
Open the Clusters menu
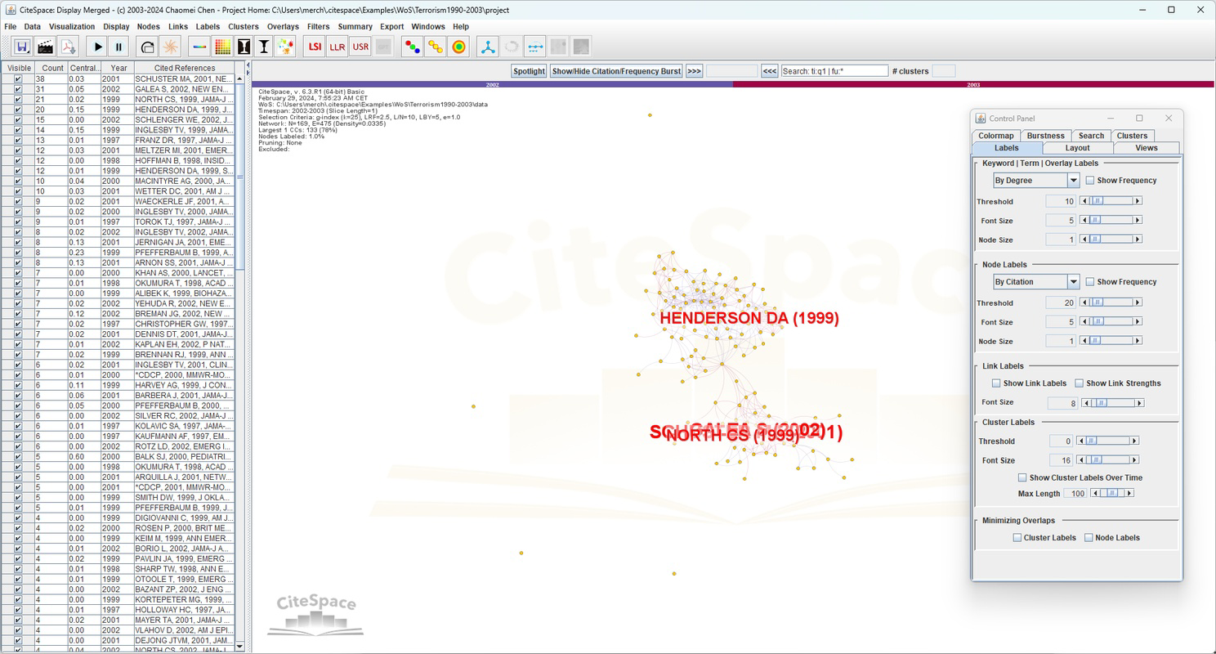[244, 26]
